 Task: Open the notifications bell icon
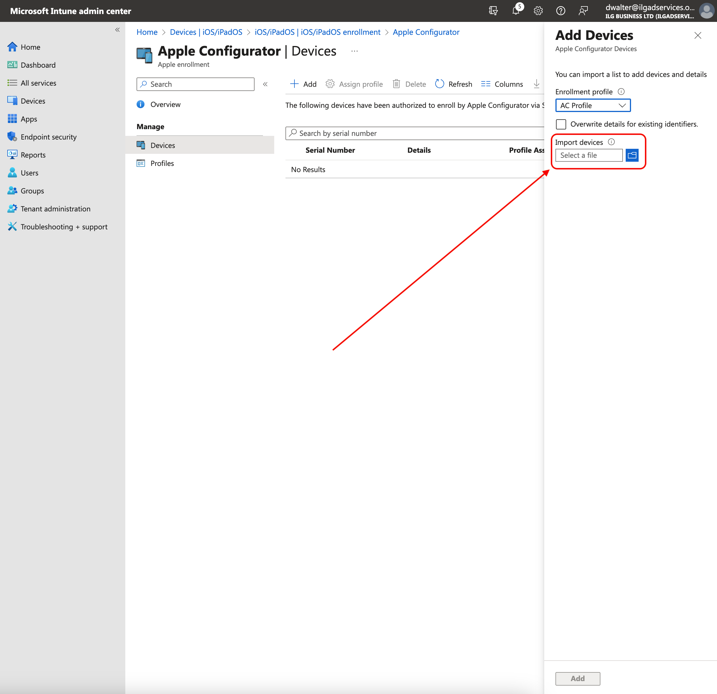point(516,11)
